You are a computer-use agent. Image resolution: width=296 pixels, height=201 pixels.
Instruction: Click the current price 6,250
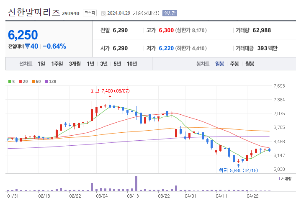23,35
